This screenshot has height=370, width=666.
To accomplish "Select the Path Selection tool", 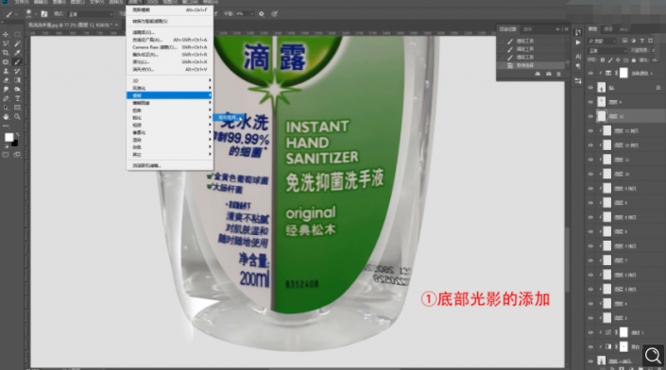I will click(x=6, y=108).
